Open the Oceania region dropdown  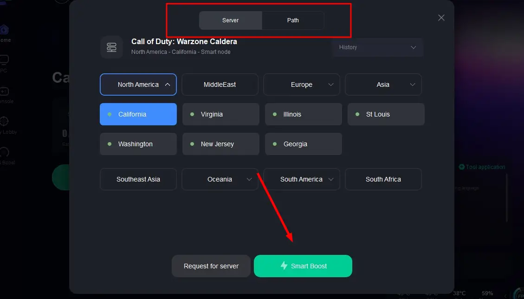[x=220, y=179]
